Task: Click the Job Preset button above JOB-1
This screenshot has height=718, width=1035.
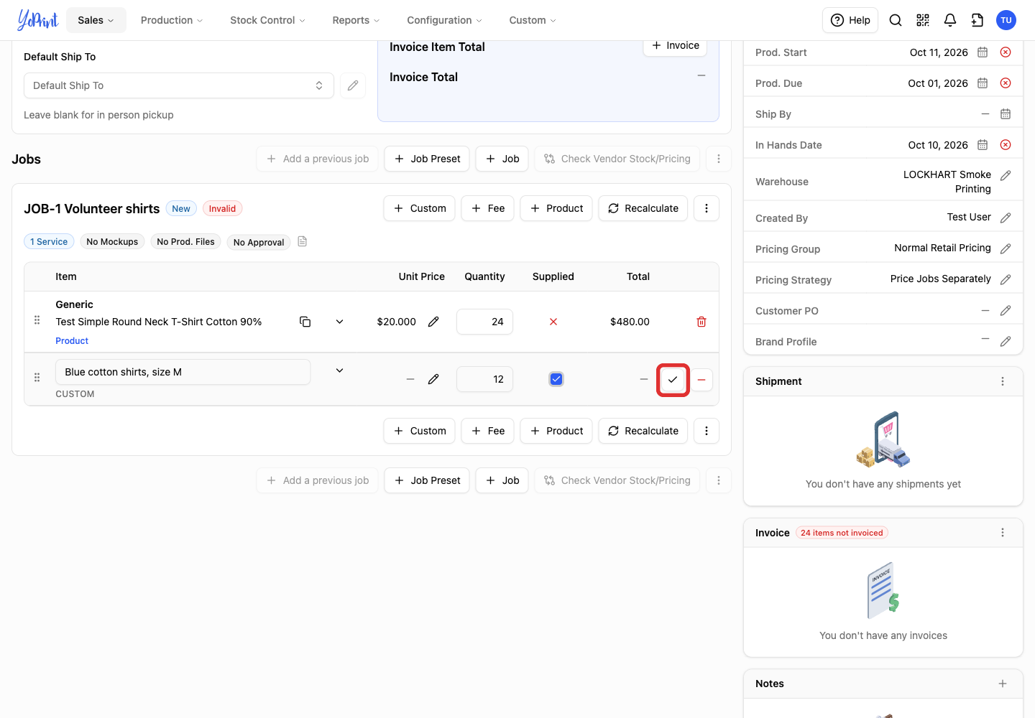Action: [x=427, y=159]
